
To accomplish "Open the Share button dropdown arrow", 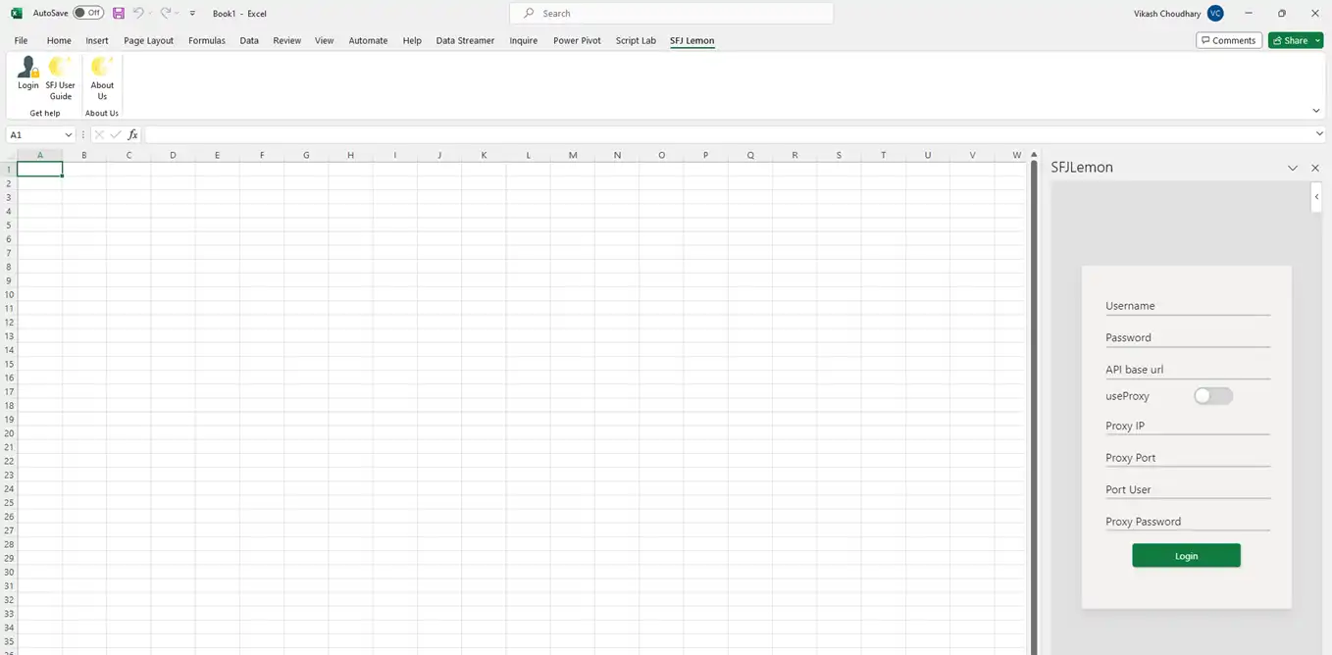I will (1317, 40).
